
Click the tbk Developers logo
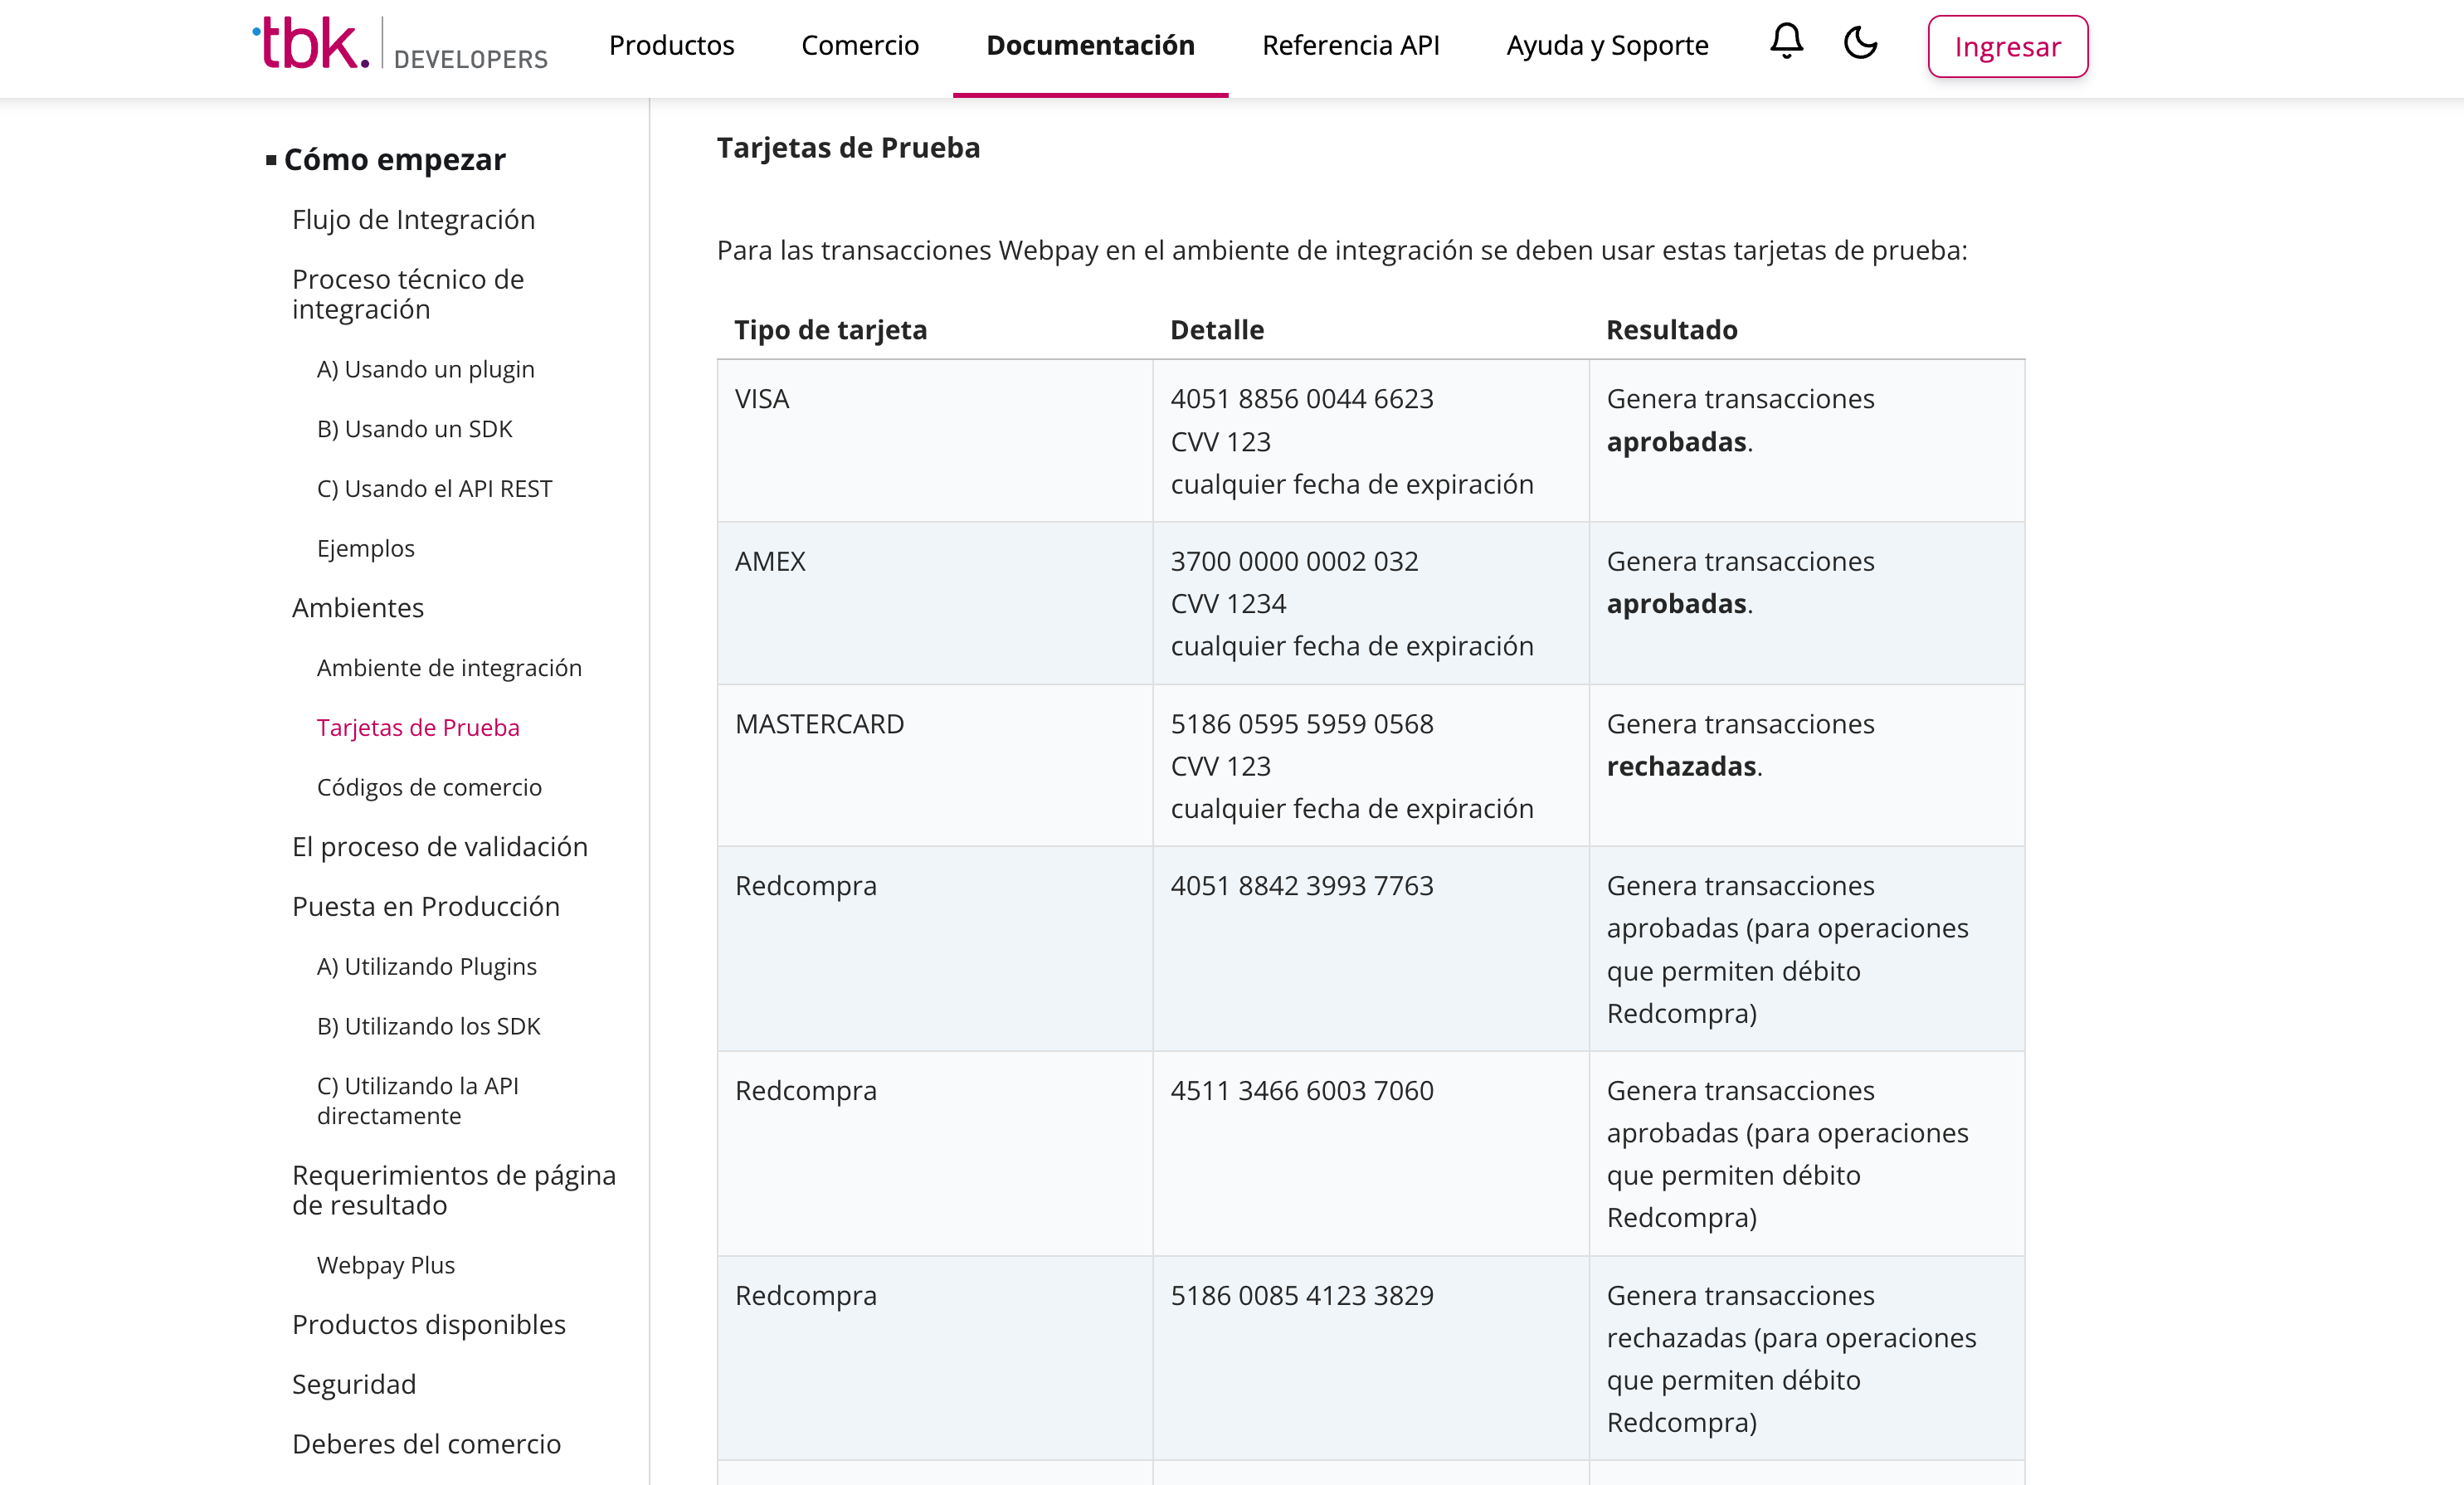point(400,45)
